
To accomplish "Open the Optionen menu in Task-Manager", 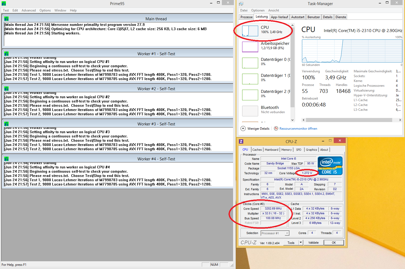I will coord(258,10).
